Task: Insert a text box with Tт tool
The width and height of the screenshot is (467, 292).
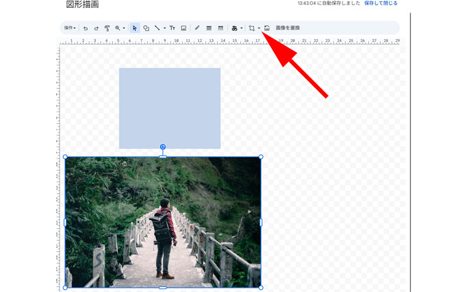Action: tap(173, 28)
